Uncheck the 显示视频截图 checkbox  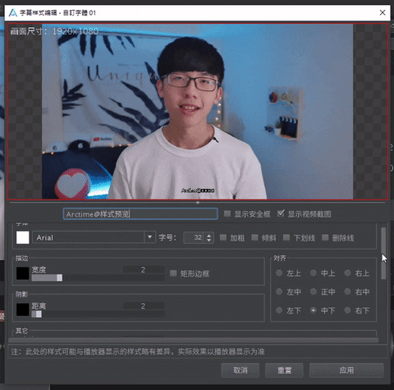tap(281, 213)
